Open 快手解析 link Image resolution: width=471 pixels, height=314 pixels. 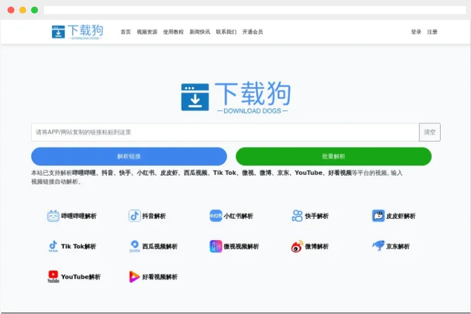[316, 216]
